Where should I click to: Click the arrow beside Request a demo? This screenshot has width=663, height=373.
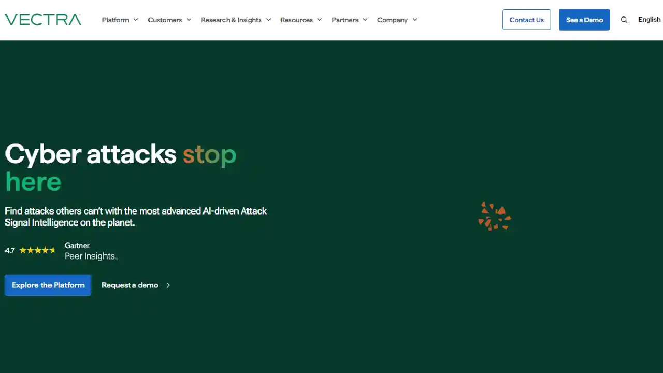click(168, 285)
